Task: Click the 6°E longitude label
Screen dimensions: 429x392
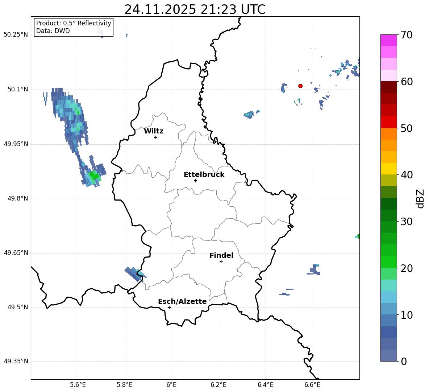Action: click(x=171, y=385)
